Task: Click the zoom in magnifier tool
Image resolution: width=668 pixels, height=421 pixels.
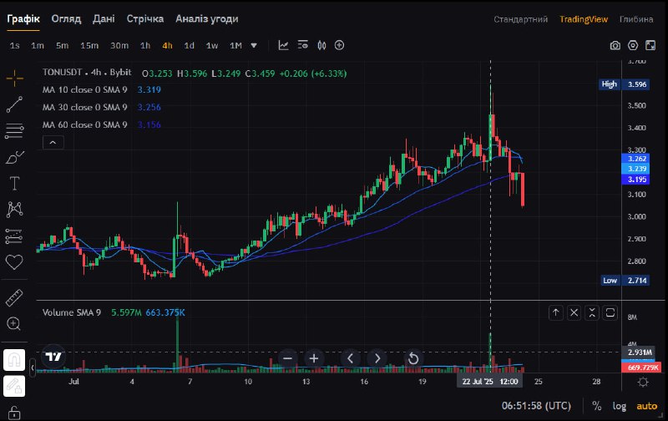Action: 14,323
